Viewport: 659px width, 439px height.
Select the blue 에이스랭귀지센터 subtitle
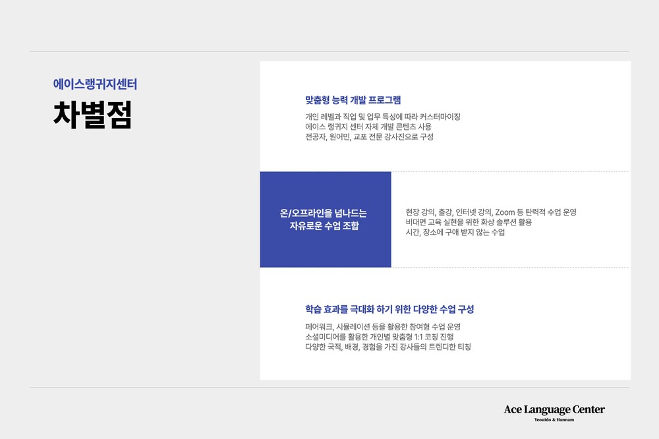pyautogui.click(x=95, y=84)
